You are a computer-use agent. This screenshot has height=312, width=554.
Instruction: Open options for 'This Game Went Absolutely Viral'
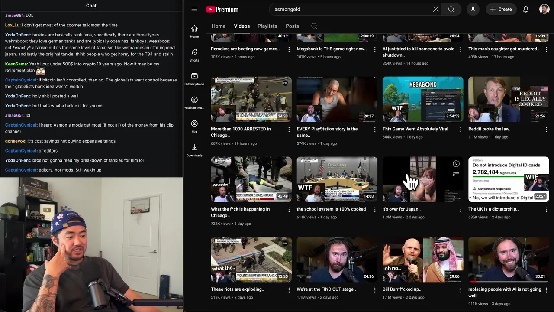pos(461,130)
